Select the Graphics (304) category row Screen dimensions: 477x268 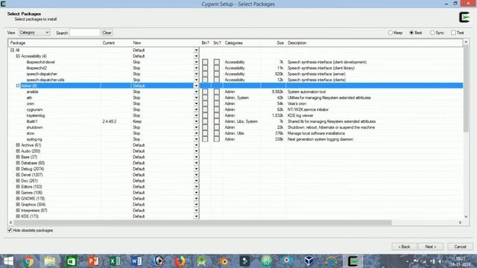(236, 205)
